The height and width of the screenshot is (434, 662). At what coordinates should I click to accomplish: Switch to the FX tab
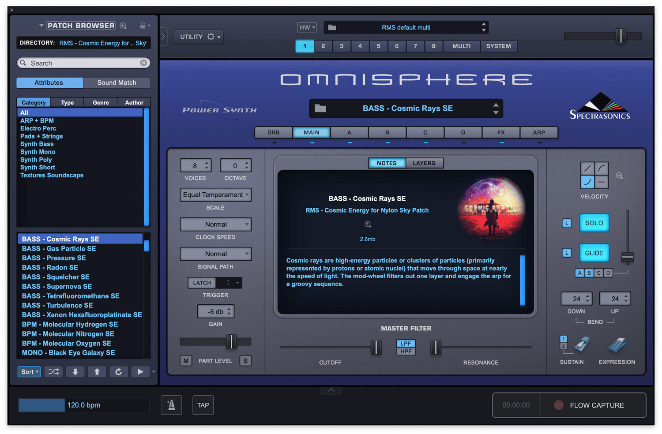(x=501, y=132)
